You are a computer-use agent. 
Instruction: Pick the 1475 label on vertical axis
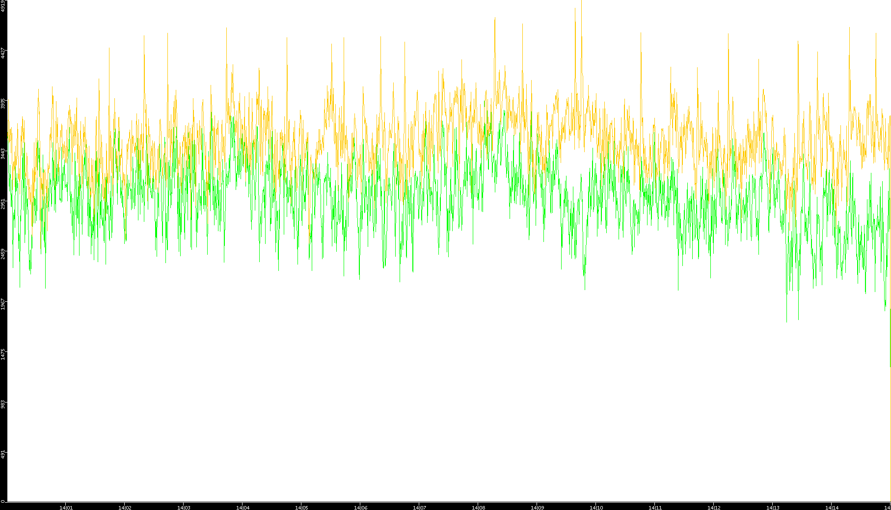pos(3,354)
